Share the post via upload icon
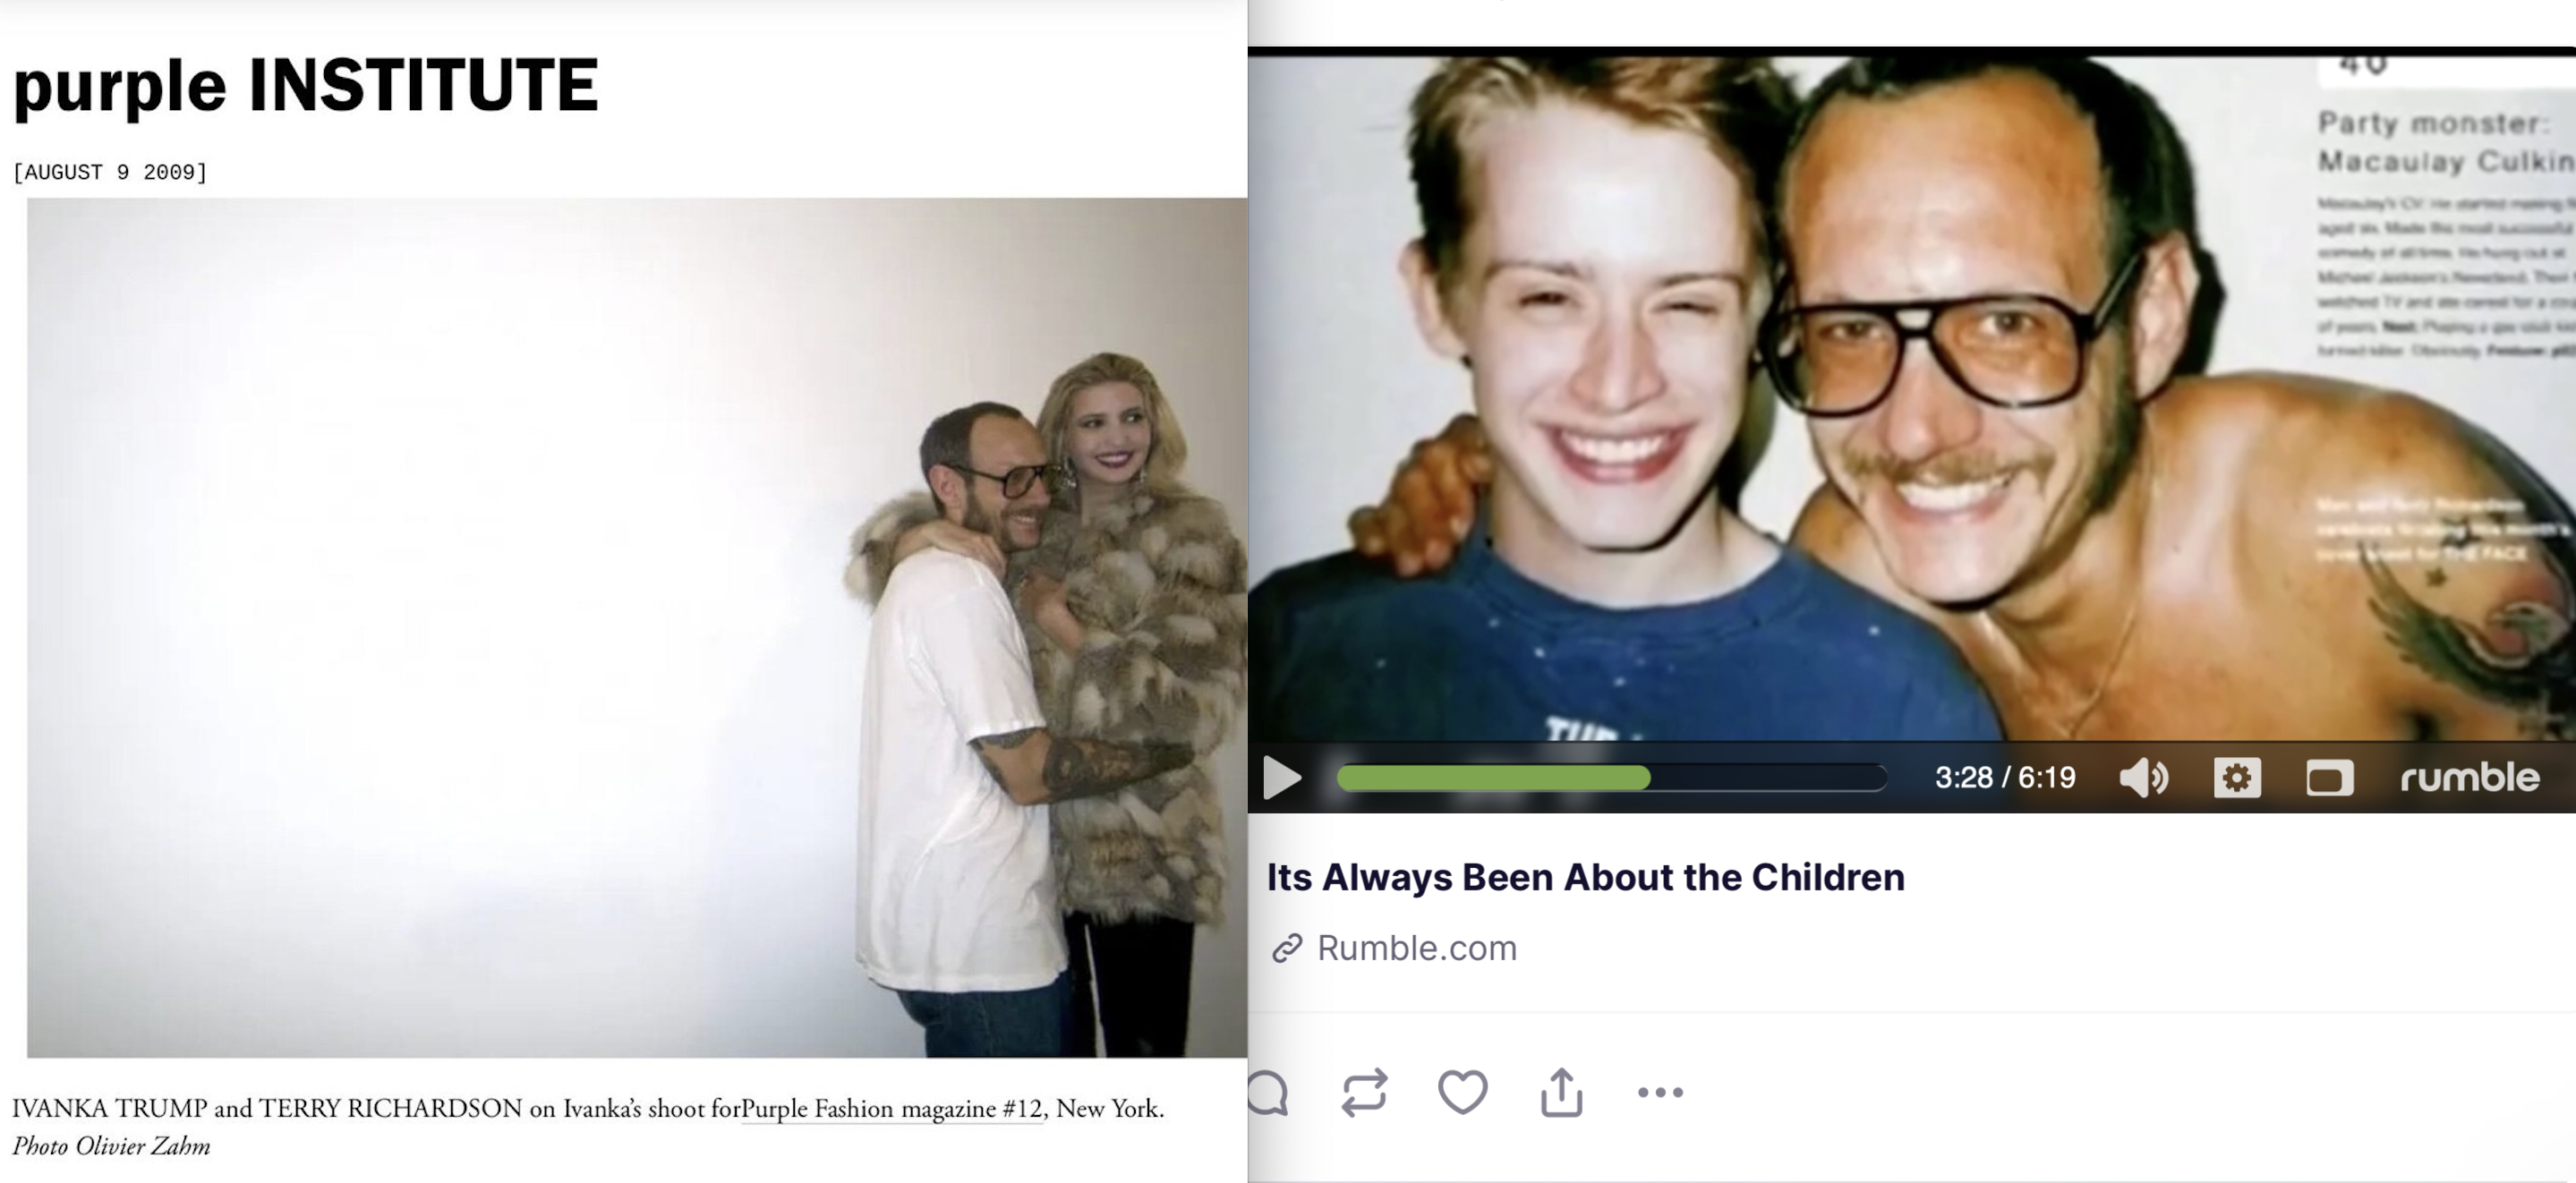The height and width of the screenshot is (1183, 2576). point(1561,1092)
